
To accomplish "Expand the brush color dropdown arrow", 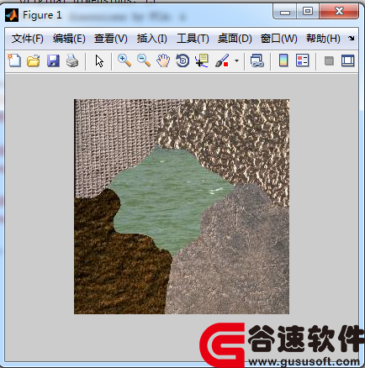I will coord(237,60).
